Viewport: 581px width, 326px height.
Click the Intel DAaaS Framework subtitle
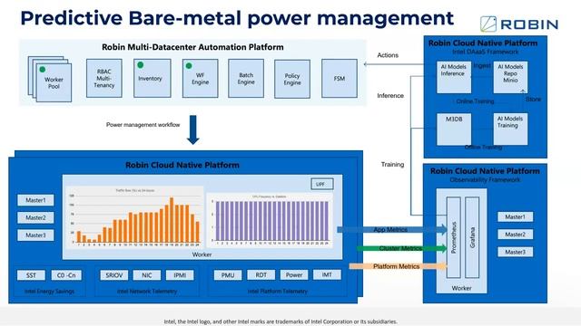485,52
